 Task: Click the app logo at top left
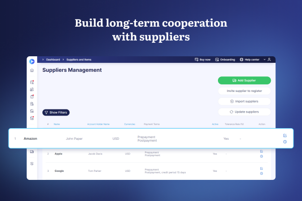click(x=32, y=61)
